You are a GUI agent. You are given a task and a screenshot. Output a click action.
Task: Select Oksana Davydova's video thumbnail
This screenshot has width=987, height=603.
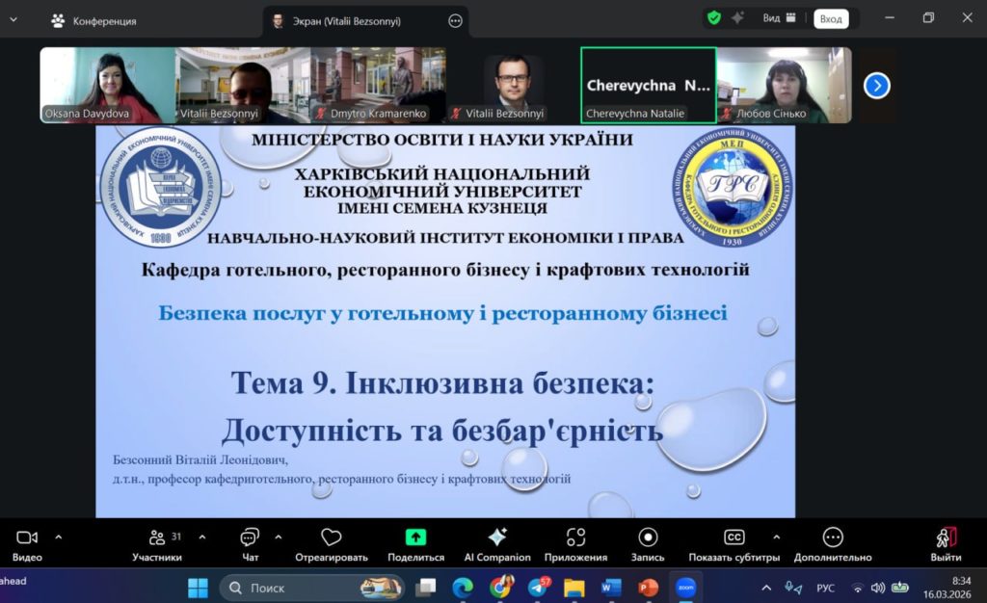click(x=107, y=85)
